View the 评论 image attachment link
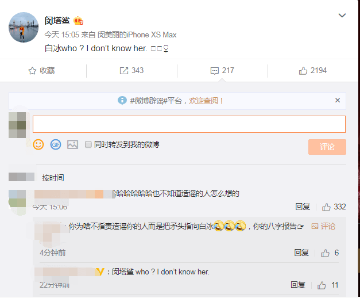 pyautogui.click(x=323, y=227)
